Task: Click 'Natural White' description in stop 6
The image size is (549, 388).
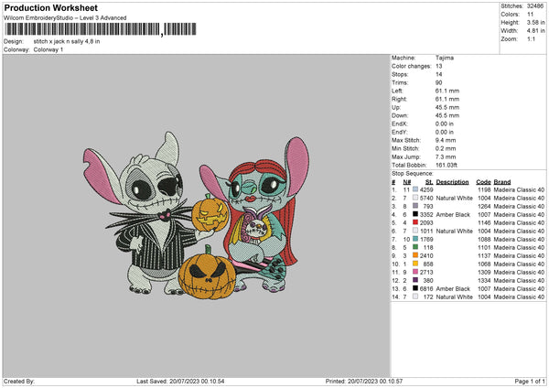Action: click(455, 232)
